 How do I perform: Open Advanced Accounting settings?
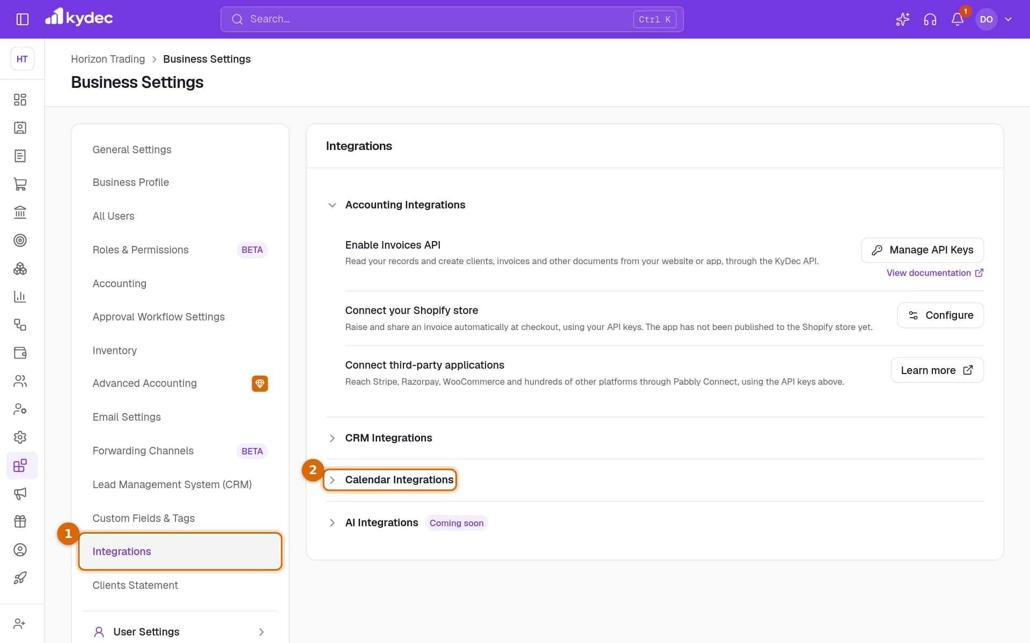tap(180, 383)
